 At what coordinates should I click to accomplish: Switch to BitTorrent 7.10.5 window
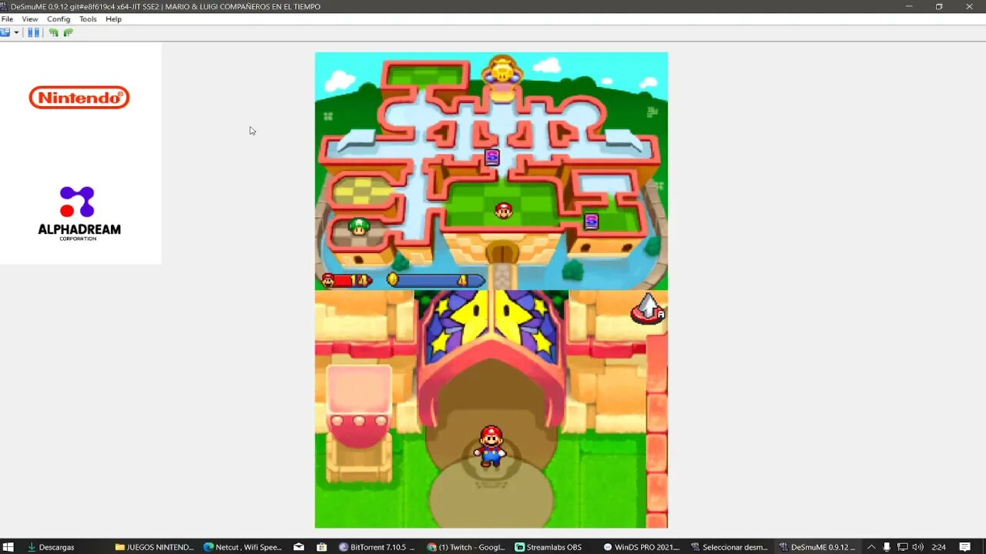(x=377, y=547)
